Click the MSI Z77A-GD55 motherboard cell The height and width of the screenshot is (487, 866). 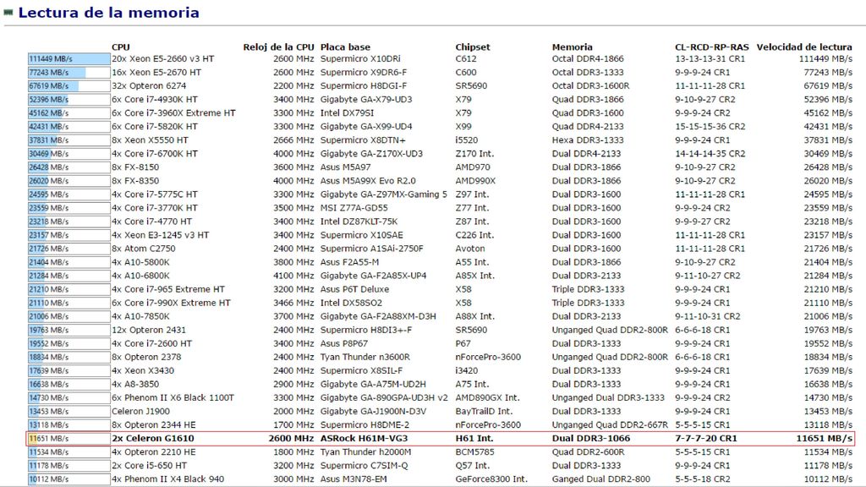tap(354, 208)
